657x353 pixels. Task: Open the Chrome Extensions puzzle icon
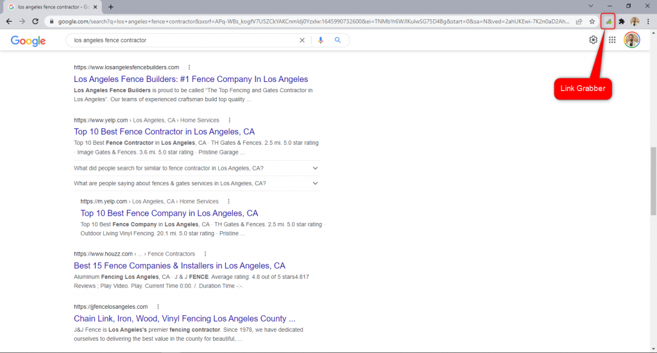click(x=621, y=21)
